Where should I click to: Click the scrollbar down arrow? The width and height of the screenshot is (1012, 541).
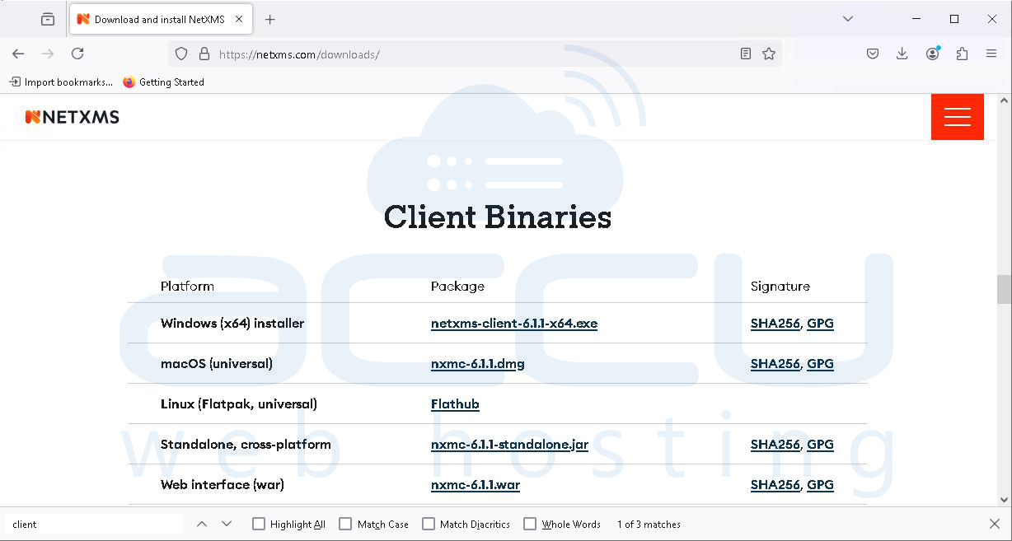tap(1004, 500)
